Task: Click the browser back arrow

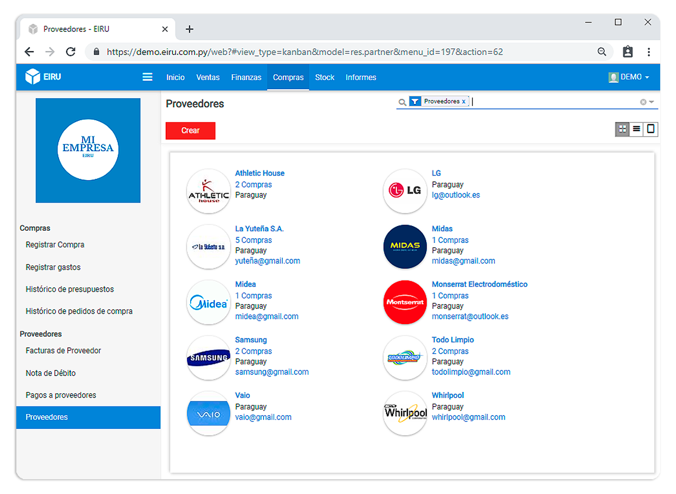Action: (29, 51)
